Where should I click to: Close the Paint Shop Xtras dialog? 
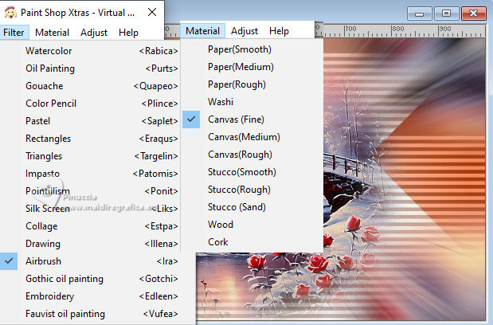(152, 12)
